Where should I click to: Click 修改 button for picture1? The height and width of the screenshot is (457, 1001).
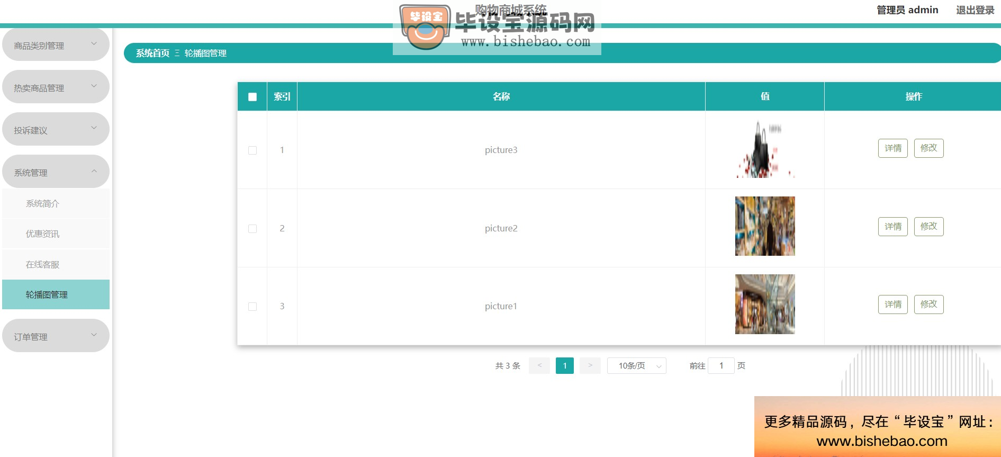(x=929, y=304)
